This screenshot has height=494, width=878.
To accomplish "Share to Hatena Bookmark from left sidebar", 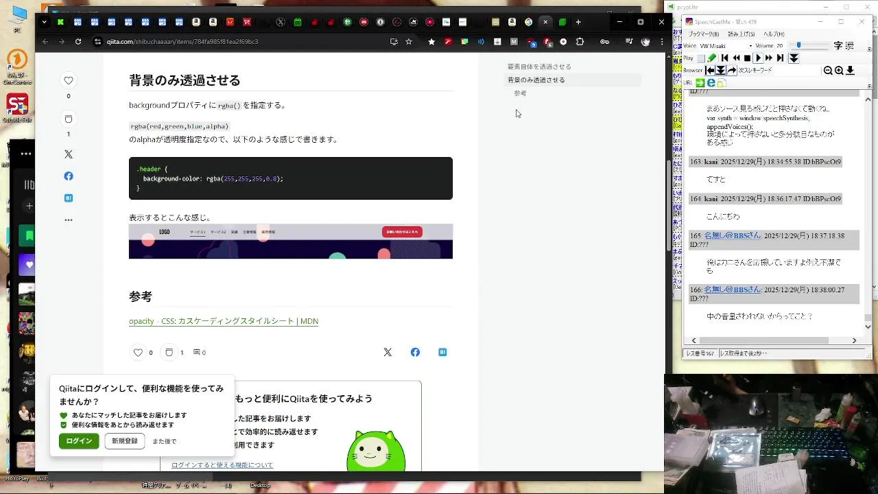I will [69, 198].
